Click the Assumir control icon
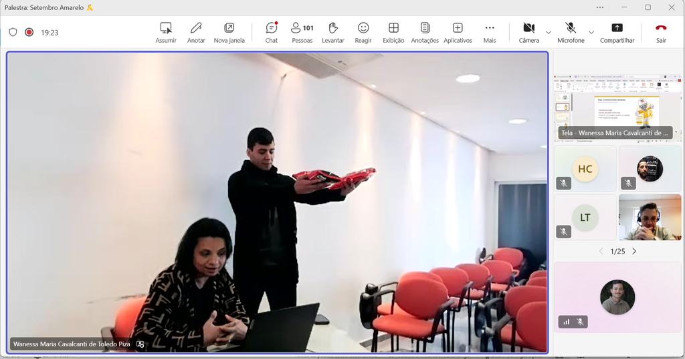Screen dimensions: 685x359 tap(166, 28)
